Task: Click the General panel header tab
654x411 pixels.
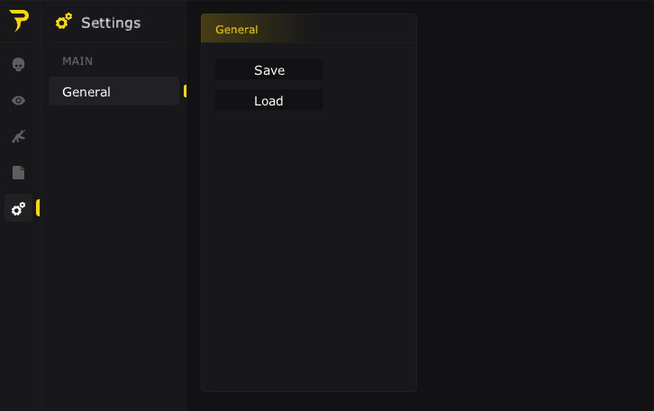Action: click(237, 29)
